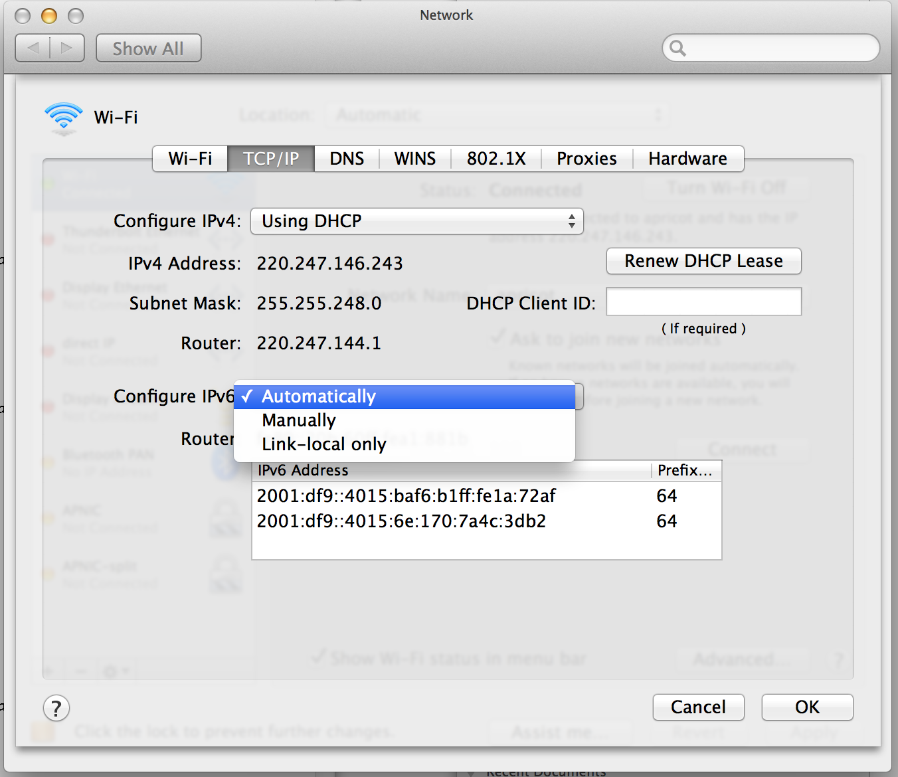Open the Proxies tab
Viewport: 898px width, 777px height.
coord(586,159)
